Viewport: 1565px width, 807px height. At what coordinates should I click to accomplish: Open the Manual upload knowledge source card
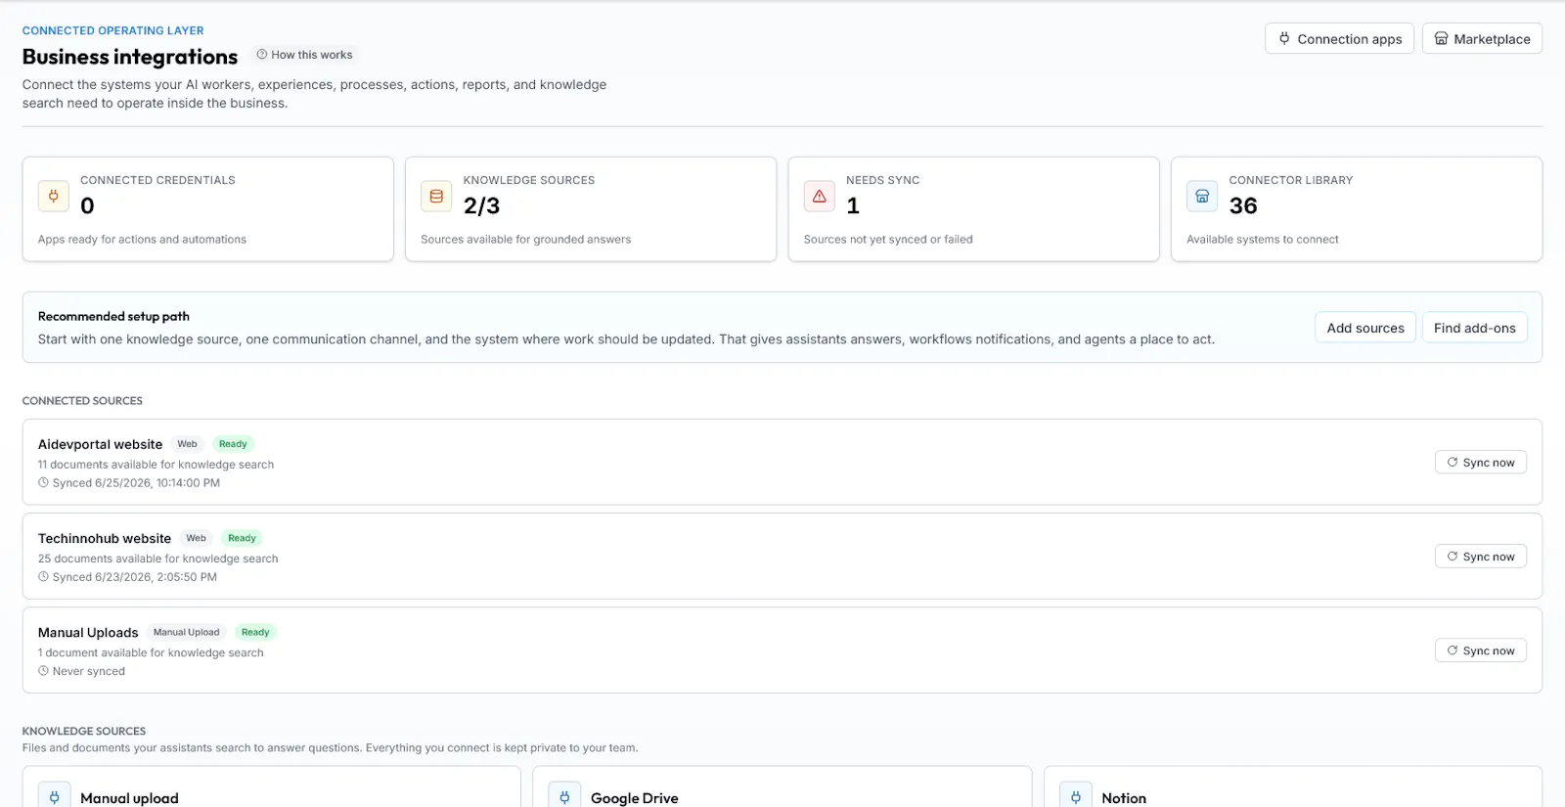point(272,786)
